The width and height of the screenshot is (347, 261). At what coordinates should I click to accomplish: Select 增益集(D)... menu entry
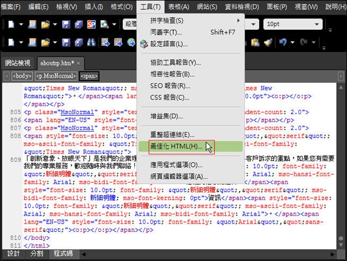[191, 116]
